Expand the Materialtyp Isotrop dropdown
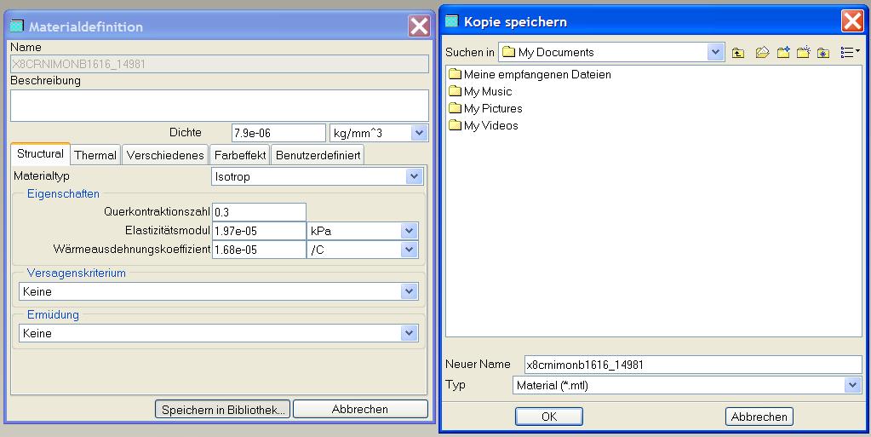 pyautogui.click(x=414, y=177)
